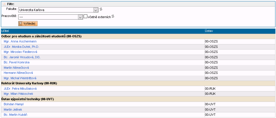This screenshot has height=118, width=276.
Task: Click the Ústav column header
Action: [209, 31]
